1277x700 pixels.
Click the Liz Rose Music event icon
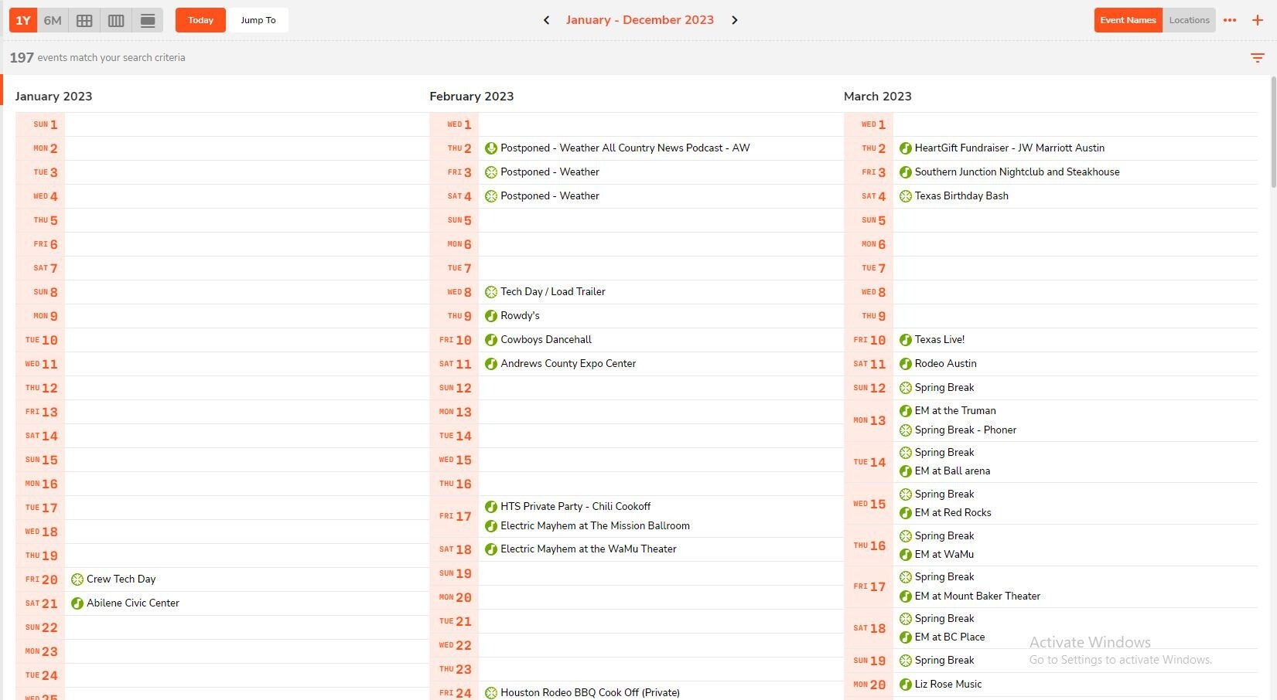tap(906, 685)
